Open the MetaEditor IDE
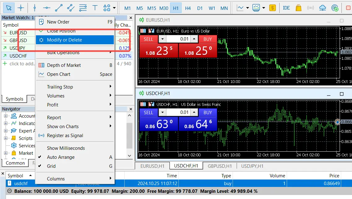Screen dimensions: 352x199 click(x=286, y=8)
